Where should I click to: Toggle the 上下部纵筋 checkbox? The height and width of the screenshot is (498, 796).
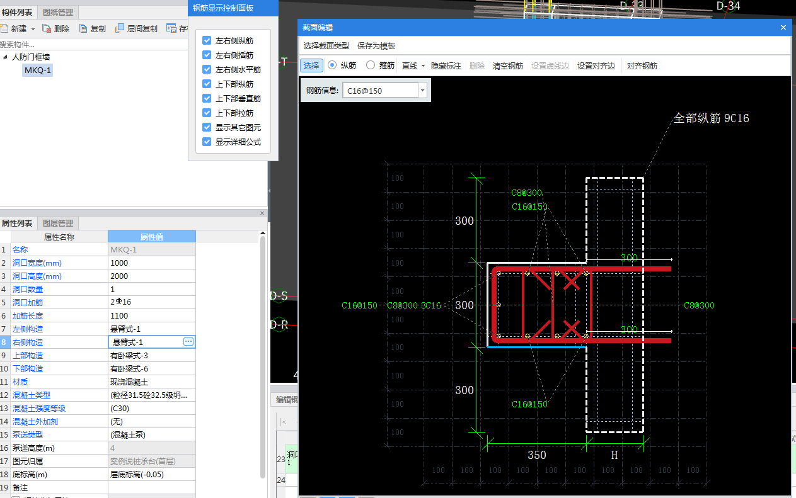(207, 84)
